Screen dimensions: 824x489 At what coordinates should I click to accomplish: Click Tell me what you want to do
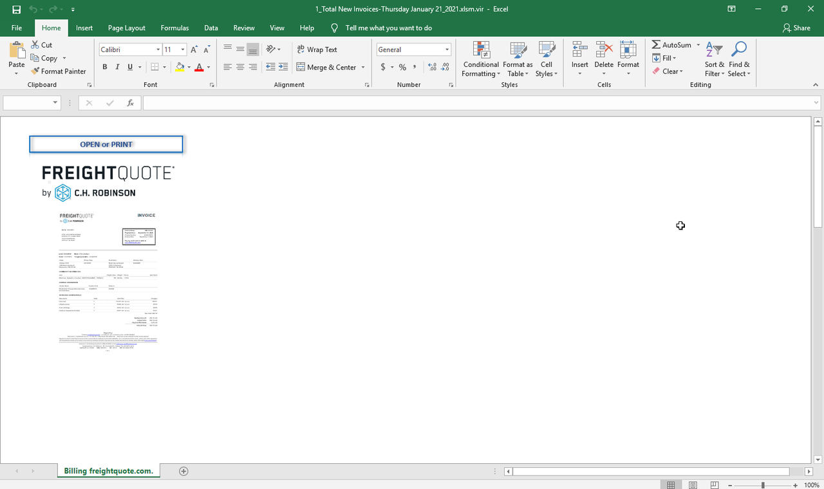point(388,28)
